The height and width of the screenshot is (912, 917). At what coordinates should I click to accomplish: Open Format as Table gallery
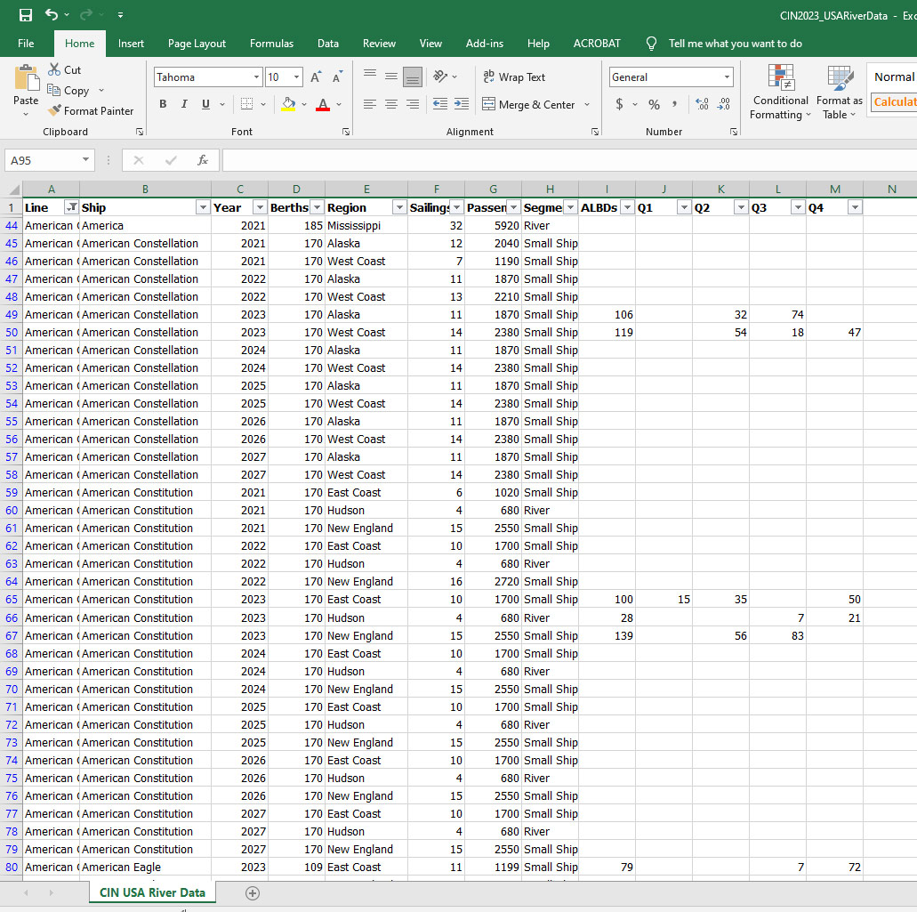(840, 93)
